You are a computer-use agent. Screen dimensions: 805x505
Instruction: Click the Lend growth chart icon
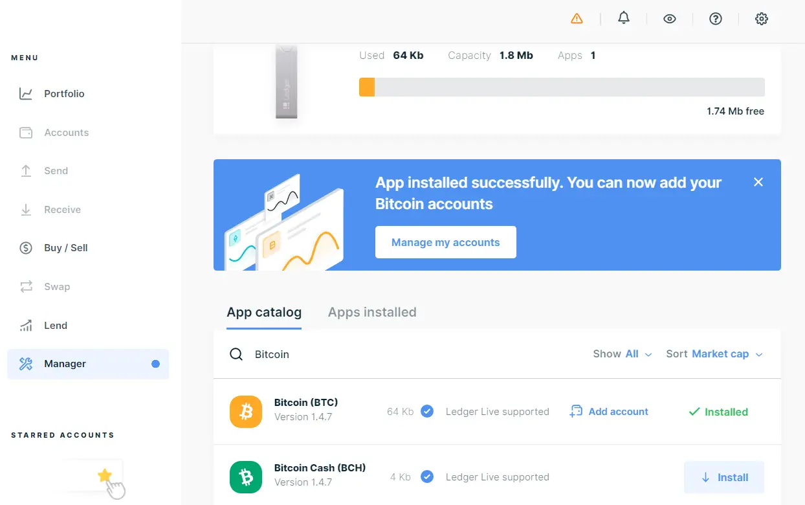click(26, 326)
